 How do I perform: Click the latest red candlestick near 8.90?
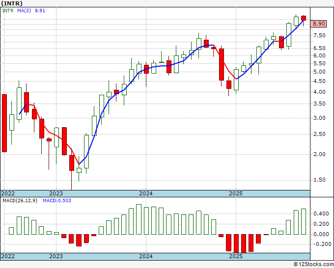click(x=304, y=18)
